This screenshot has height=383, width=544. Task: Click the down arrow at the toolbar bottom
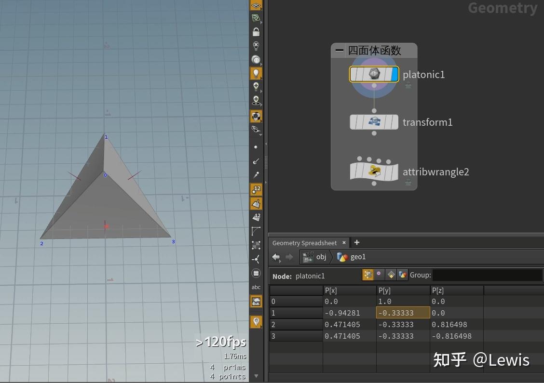pos(256,376)
